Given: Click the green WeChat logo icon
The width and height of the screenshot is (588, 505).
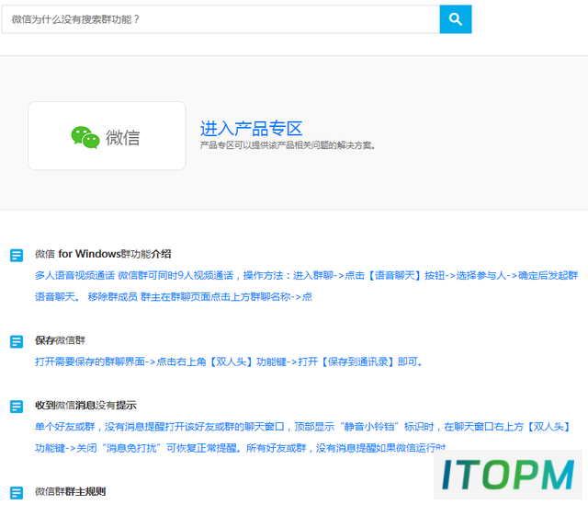Looking at the screenshot, I should [85, 137].
